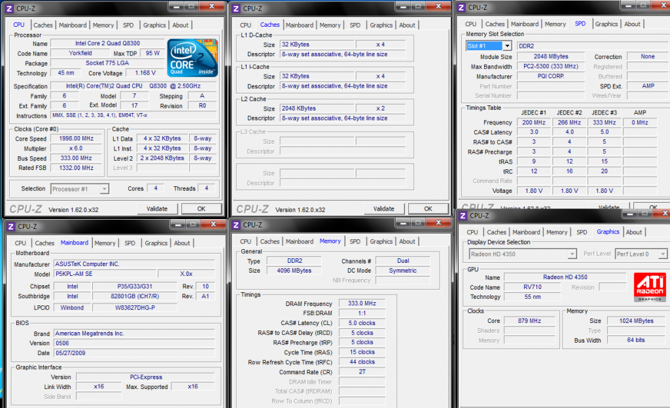
Task: Click the CPU-Z title icon of the GPU window
Action: (x=462, y=215)
